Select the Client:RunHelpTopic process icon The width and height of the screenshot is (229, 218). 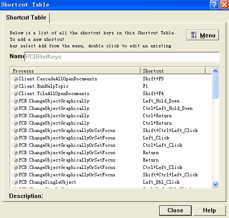pos(15,86)
